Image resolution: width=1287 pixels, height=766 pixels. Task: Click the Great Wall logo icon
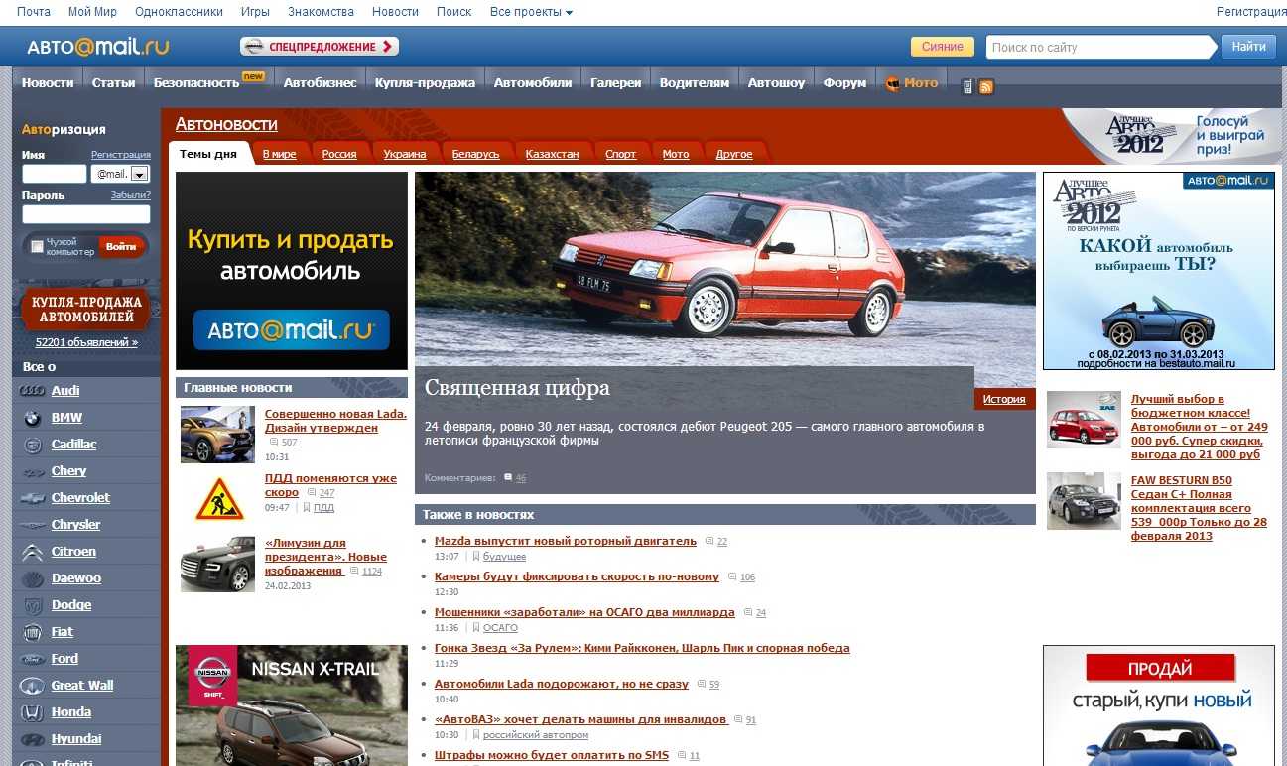33,686
